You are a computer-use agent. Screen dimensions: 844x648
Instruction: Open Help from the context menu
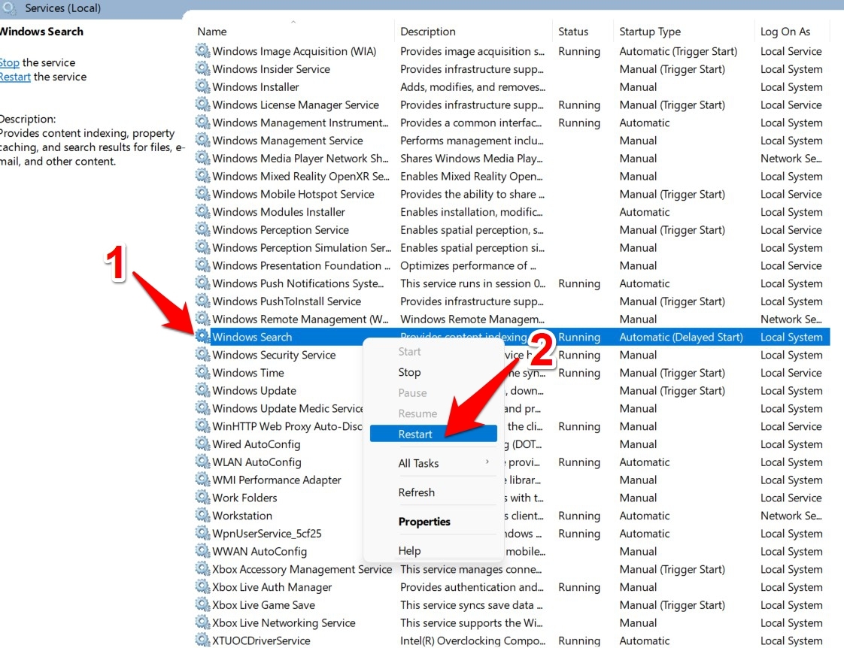(x=409, y=551)
